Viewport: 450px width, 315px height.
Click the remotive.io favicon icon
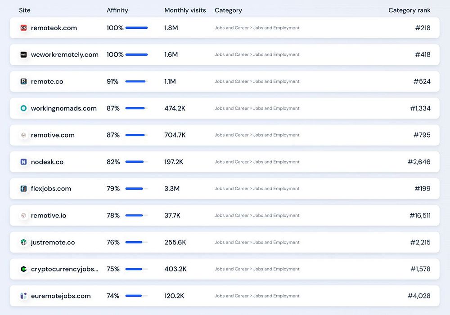click(23, 215)
